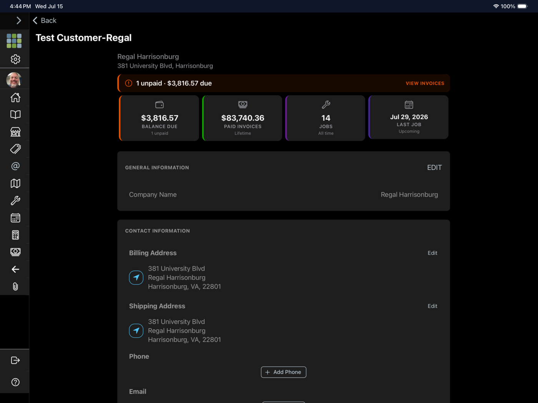Open the wrench jobs icon in sidebar
Viewport: 538px width, 403px height.
pos(15,200)
